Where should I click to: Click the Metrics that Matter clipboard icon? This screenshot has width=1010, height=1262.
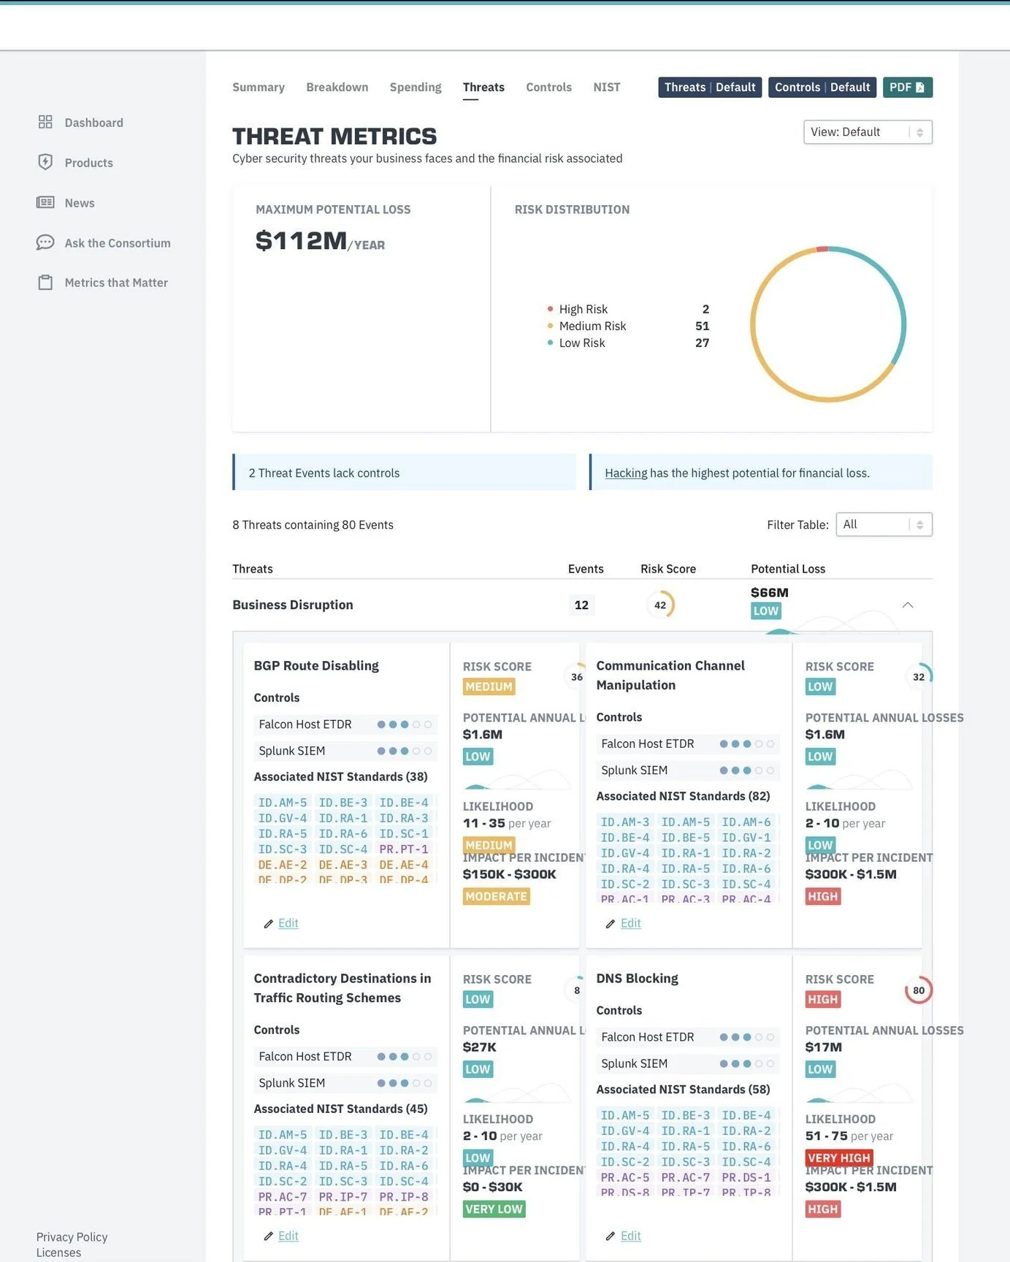[45, 282]
